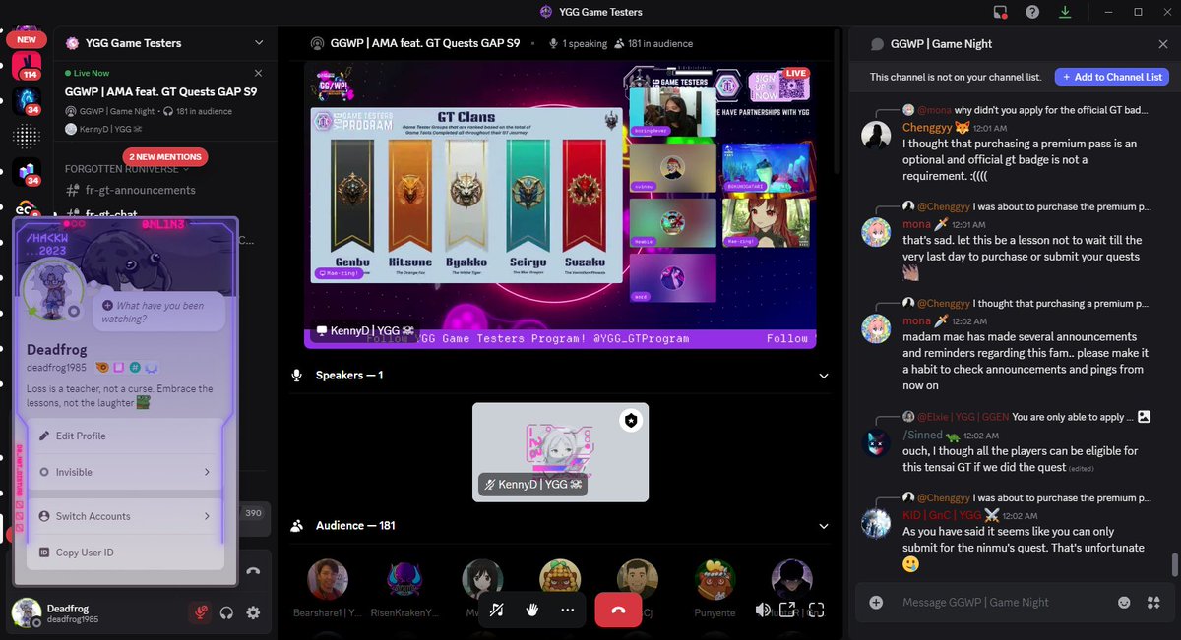Click the 'GGWP | AMA feat. GT Quests GAP S9' Live Now title
The height and width of the screenshot is (640, 1181).
[160, 91]
